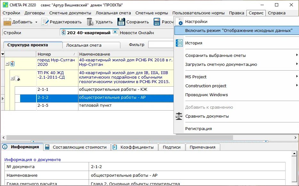Select Сравнить документы menu entry
The image size is (299, 186).
point(207,116)
